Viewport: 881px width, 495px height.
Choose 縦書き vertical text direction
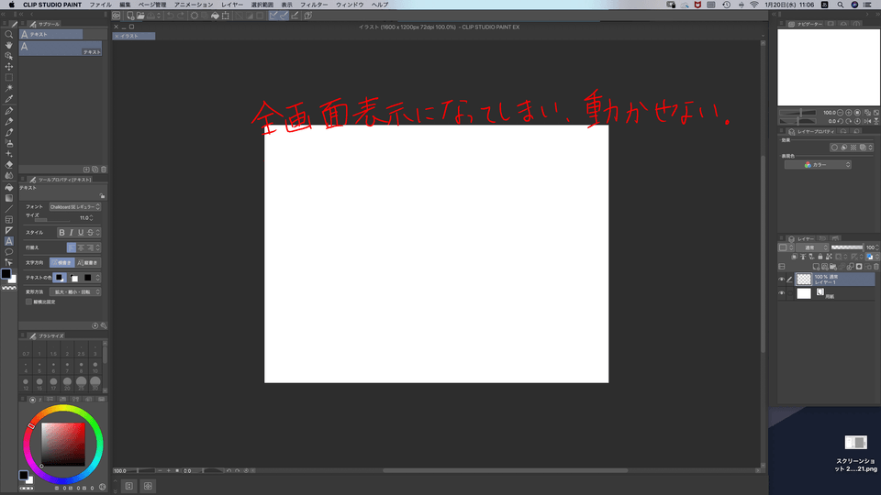[86, 262]
